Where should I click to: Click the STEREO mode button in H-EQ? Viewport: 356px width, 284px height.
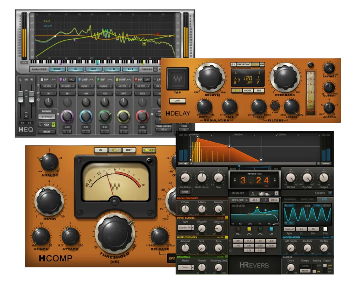point(47,117)
